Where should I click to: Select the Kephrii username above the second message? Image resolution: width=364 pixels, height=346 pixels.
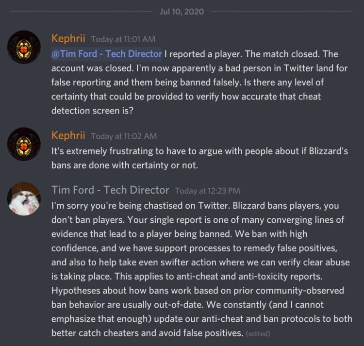click(x=68, y=136)
